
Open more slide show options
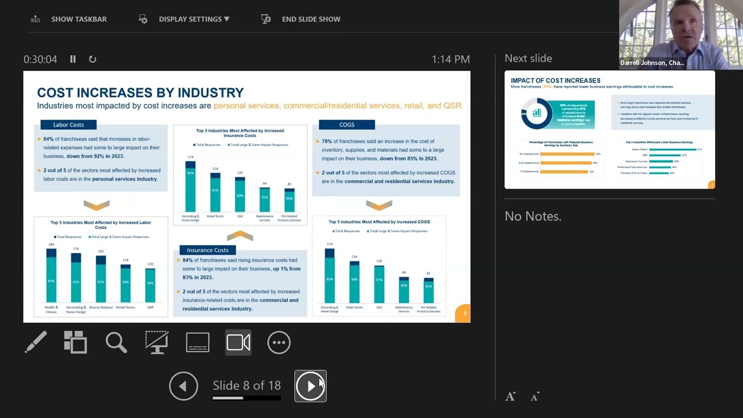pos(279,343)
